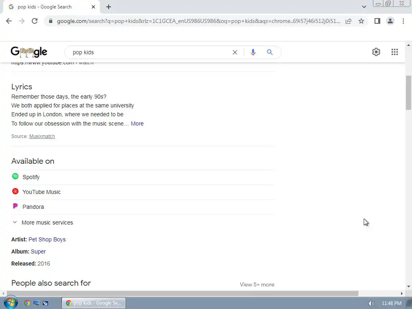Open the Musixmatch source link

pyautogui.click(x=42, y=136)
